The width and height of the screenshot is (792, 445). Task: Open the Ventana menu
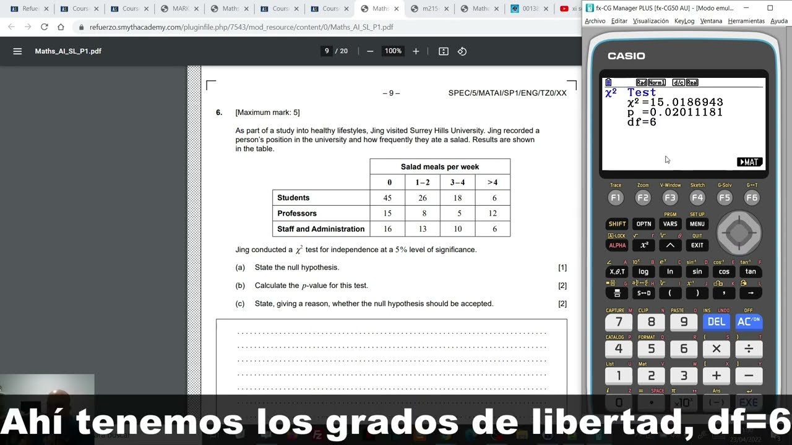coord(711,21)
